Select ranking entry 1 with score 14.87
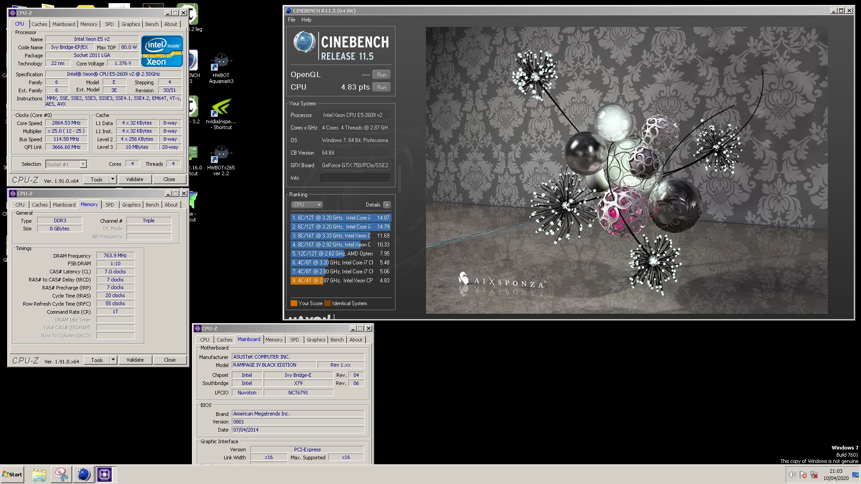Viewport: 861px width, 484px height. 341,218
